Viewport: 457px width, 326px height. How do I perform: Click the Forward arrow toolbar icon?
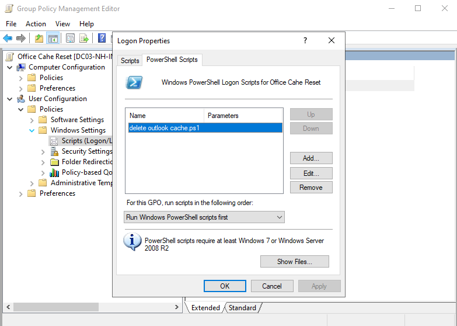click(20, 38)
